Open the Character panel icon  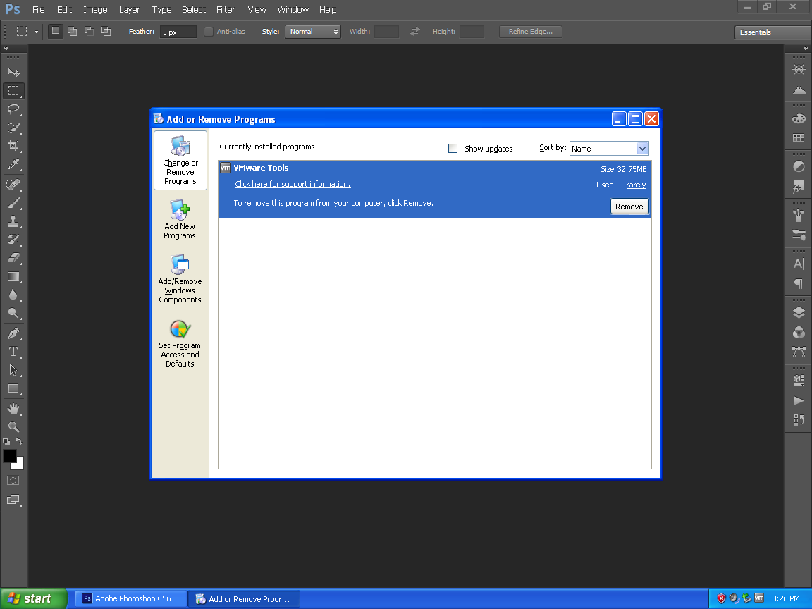799,264
